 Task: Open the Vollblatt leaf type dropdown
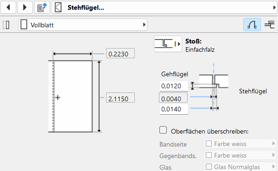(82, 25)
